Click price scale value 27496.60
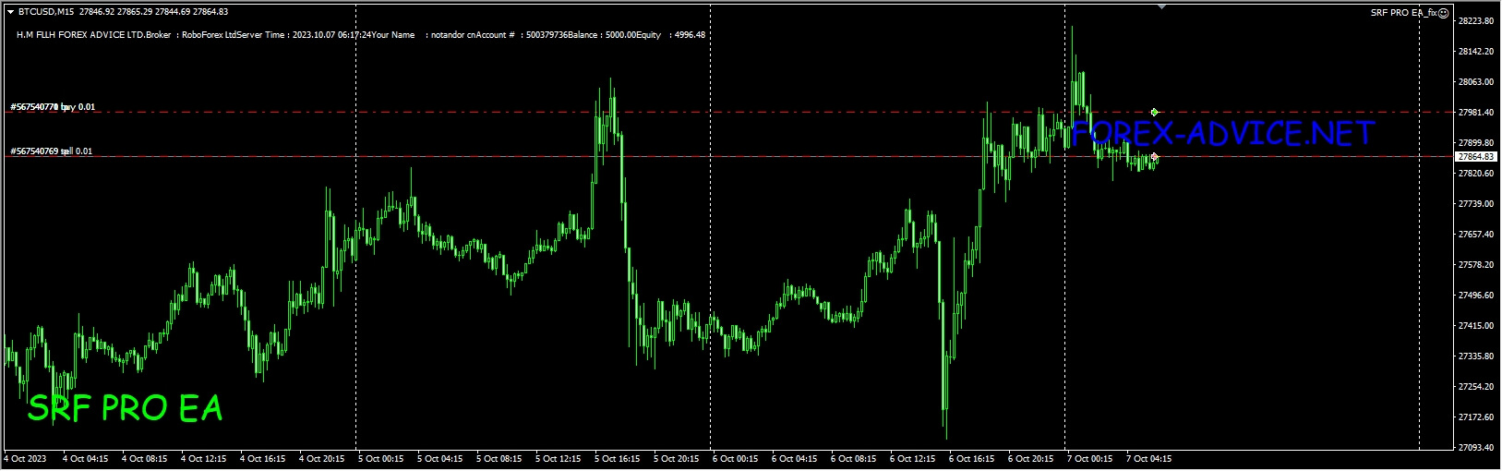This screenshot has width=1502, height=471. 1475,295
